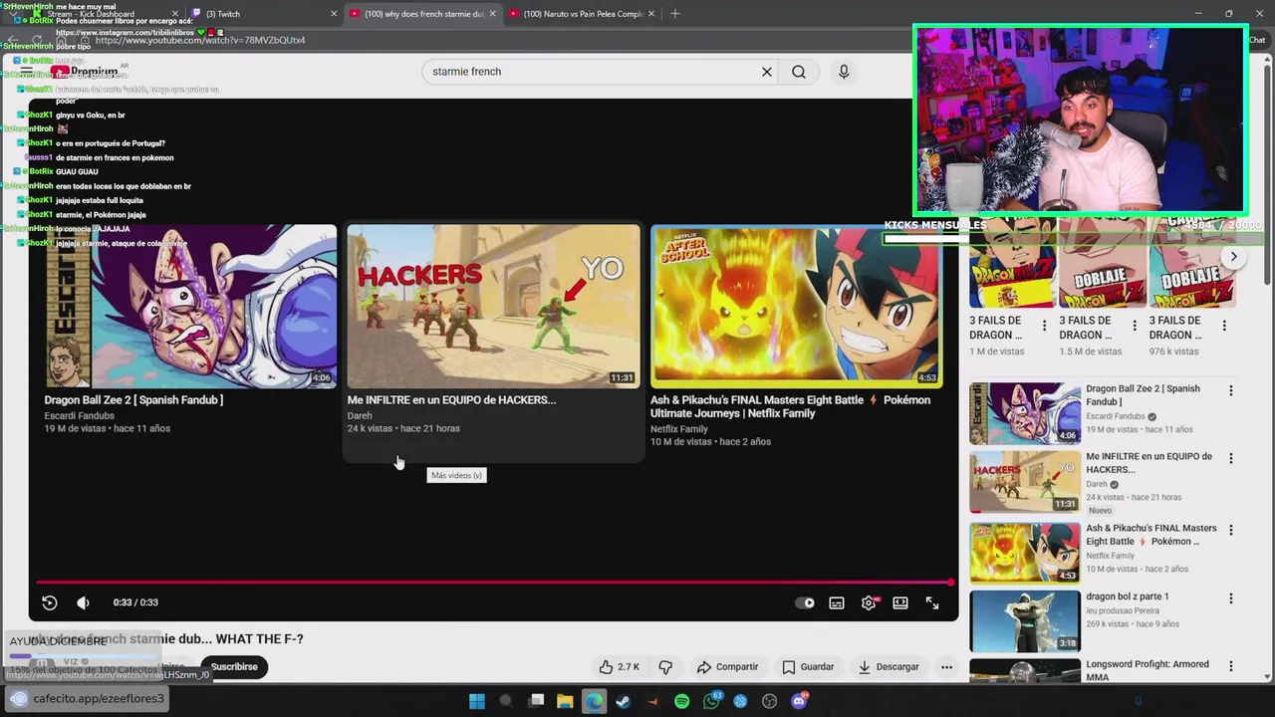Open WhatsApp from the taskbar
This screenshot has width=1275, height=717.
[711, 701]
